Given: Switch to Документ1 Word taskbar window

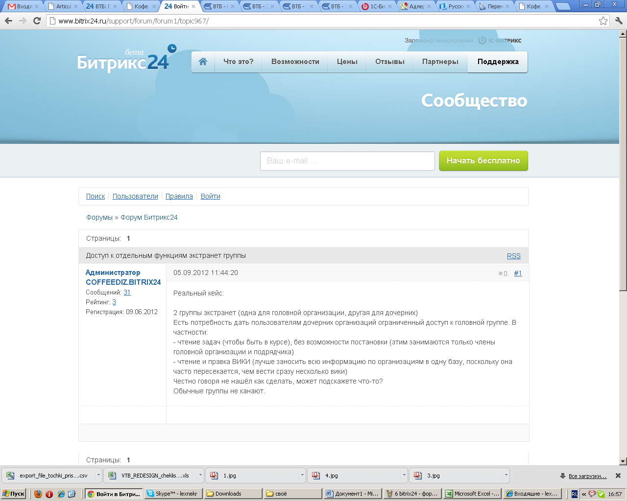Looking at the screenshot, I should click(353, 494).
